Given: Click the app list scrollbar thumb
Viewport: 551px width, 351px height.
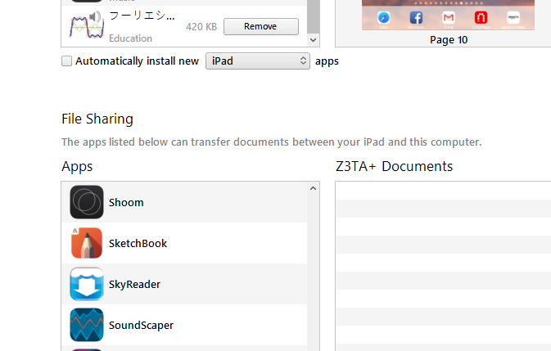Looking at the screenshot, I should click(x=313, y=16).
